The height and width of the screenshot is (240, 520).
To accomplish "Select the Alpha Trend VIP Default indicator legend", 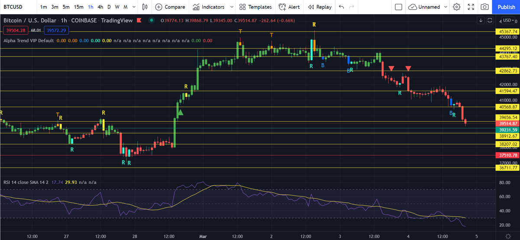I will coord(28,41).
